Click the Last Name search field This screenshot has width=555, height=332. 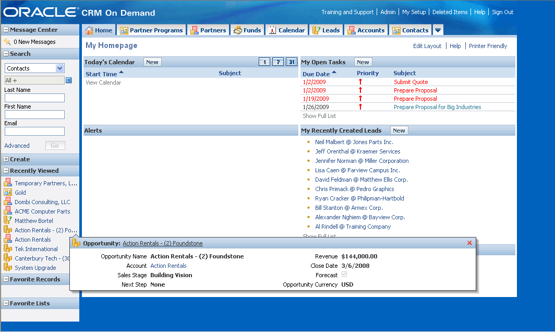click(x=34, y=98)
